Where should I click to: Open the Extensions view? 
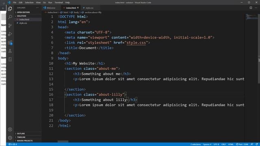(x=10, y=43)
